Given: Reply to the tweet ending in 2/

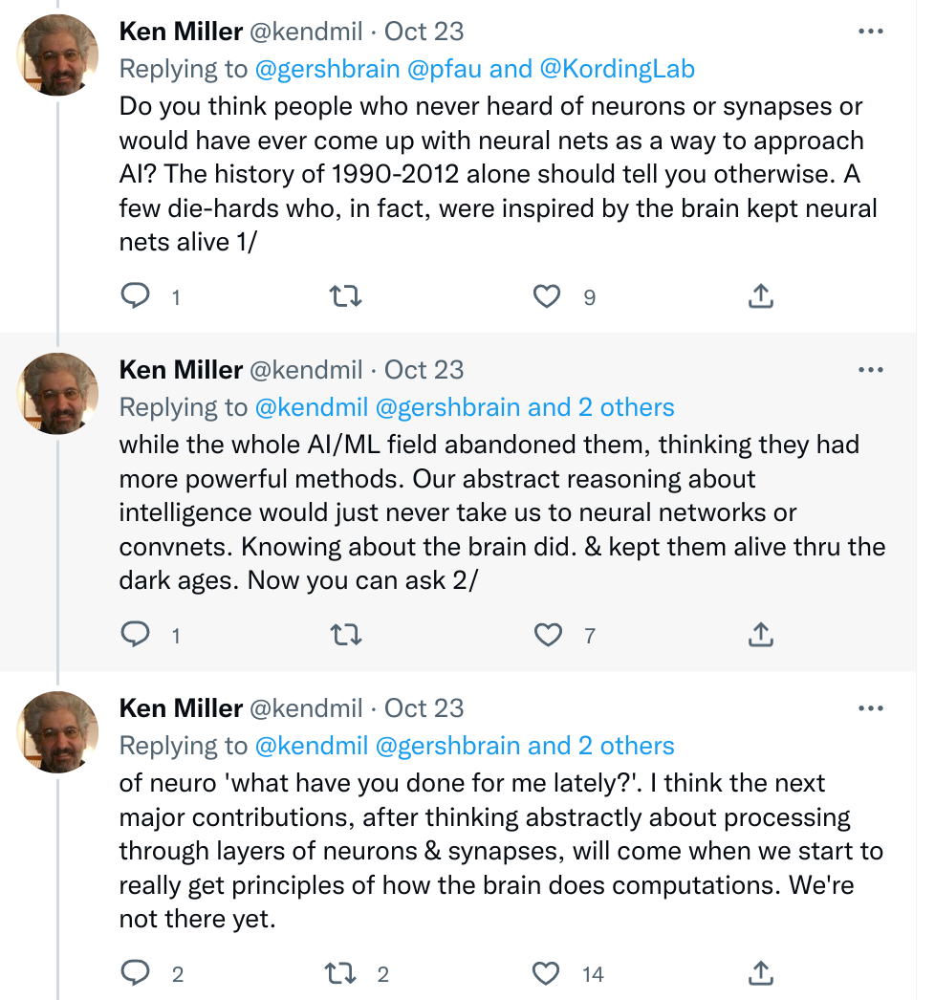Looking at the screenshot, I should 137,634.
